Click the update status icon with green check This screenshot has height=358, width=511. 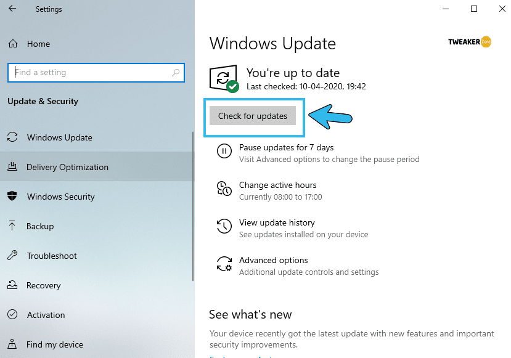[x=224, y=78]
